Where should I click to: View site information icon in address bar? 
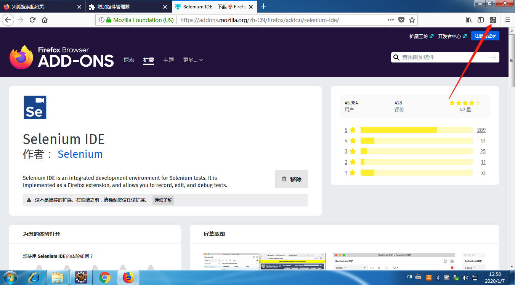coord(102,20)
